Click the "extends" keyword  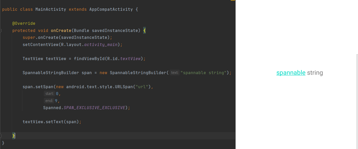(x=78, y=9)
